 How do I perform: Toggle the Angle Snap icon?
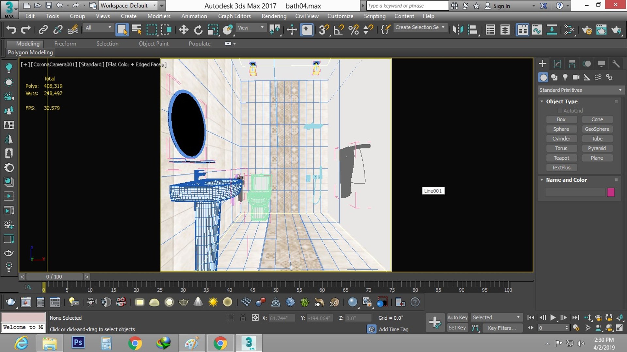click(x=339, y=30)
